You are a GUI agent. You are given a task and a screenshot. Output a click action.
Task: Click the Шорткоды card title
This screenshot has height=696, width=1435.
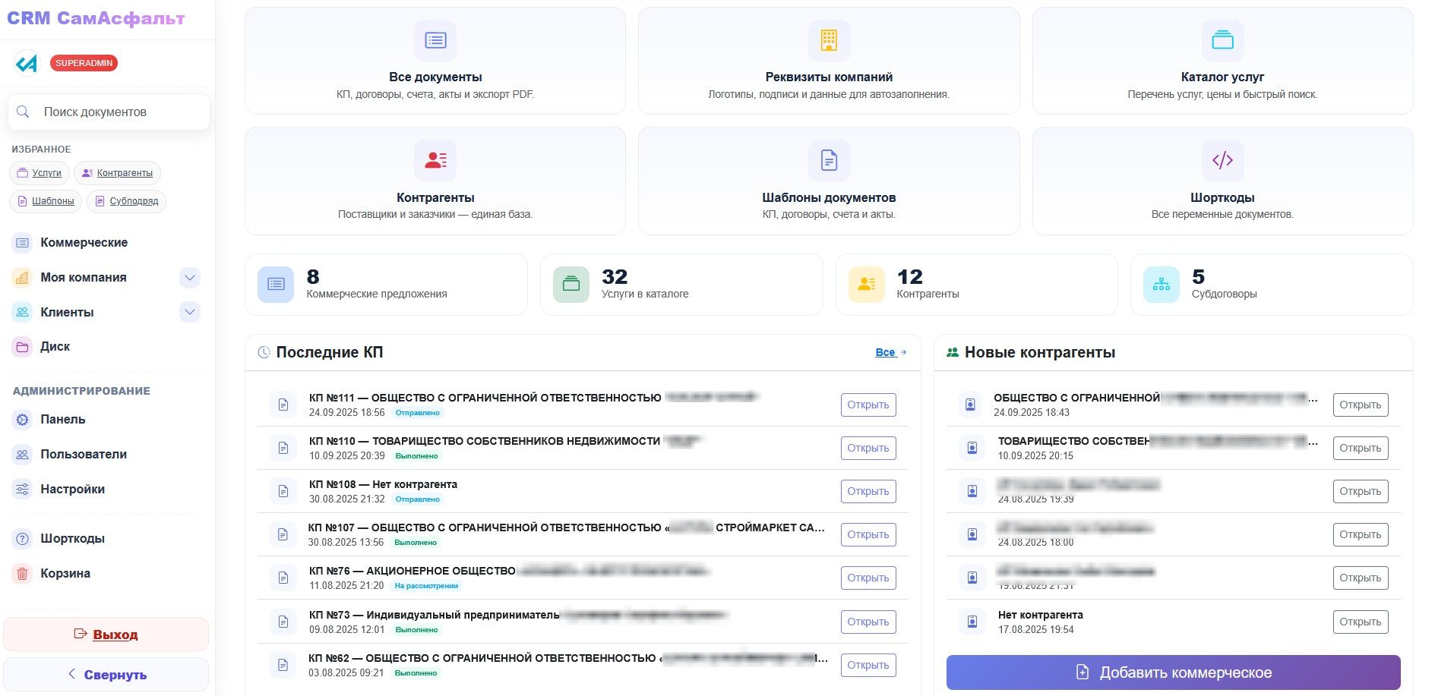1222,197
